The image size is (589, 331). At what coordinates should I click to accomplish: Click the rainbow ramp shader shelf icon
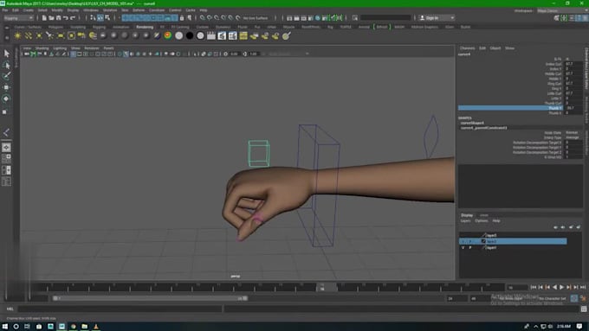pos(168,35)
